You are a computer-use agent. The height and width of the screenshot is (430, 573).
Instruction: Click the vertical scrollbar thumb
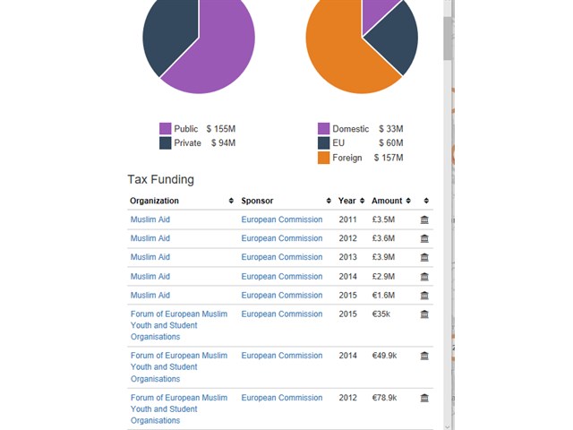click(448, 39)
